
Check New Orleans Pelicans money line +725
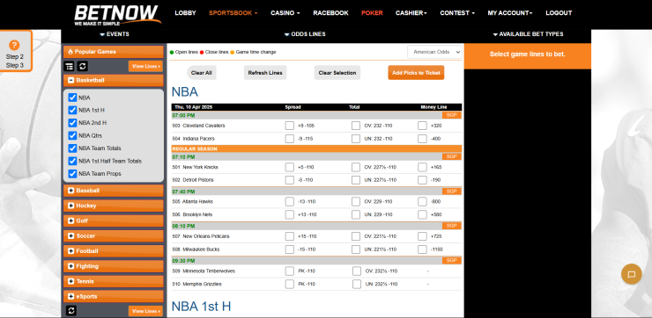tap(422, 236)
